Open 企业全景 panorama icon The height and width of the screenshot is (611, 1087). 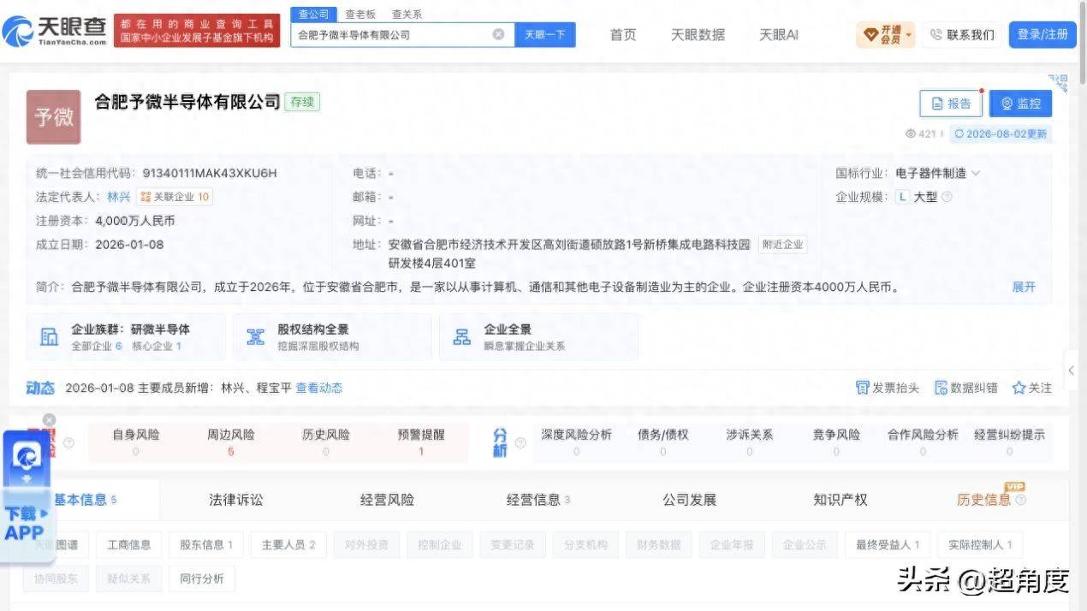(462, 336)
